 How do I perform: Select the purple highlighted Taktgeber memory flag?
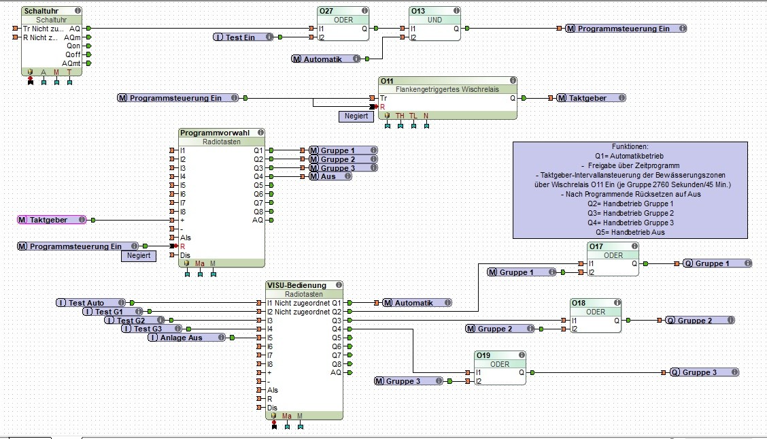(x=52, y=220)
